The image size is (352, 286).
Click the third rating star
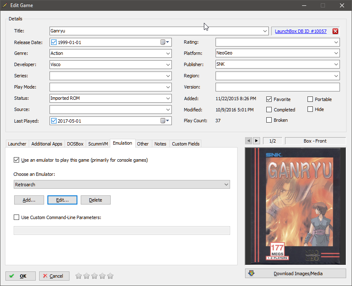click(x=94, y=276)
